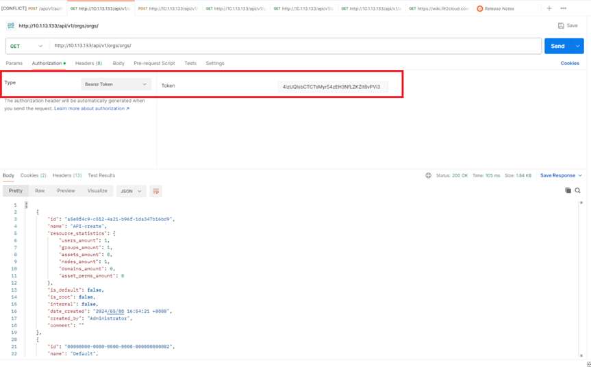Viewport: 591px width, 369px height.
Task: Click the search icon in response panel
Action: click(x=578, y=190)
